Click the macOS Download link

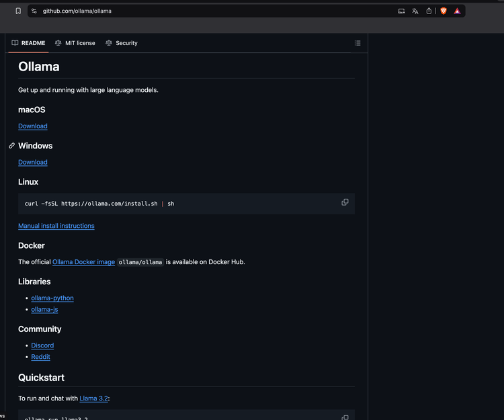[x=33, y=126]
